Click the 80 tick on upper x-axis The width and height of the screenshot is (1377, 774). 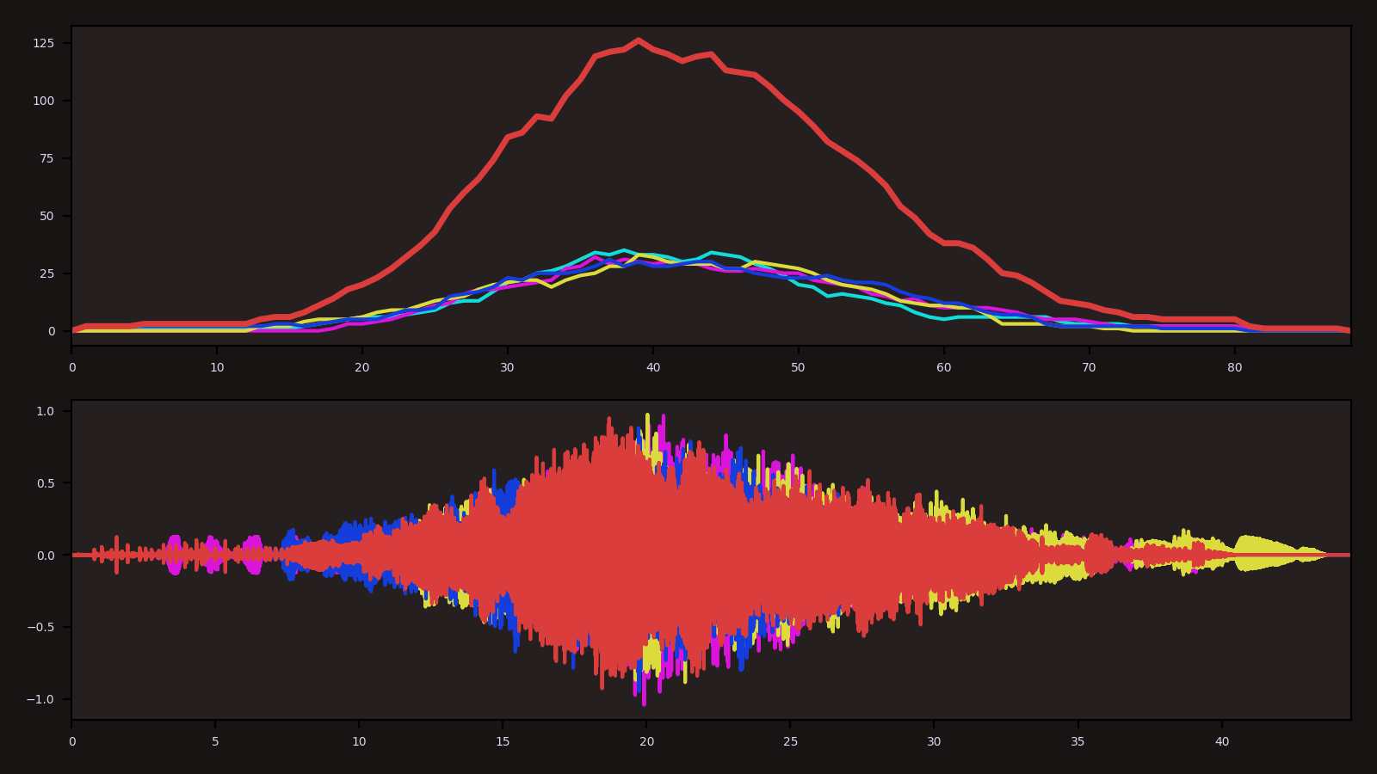(x=1235, y=367)
